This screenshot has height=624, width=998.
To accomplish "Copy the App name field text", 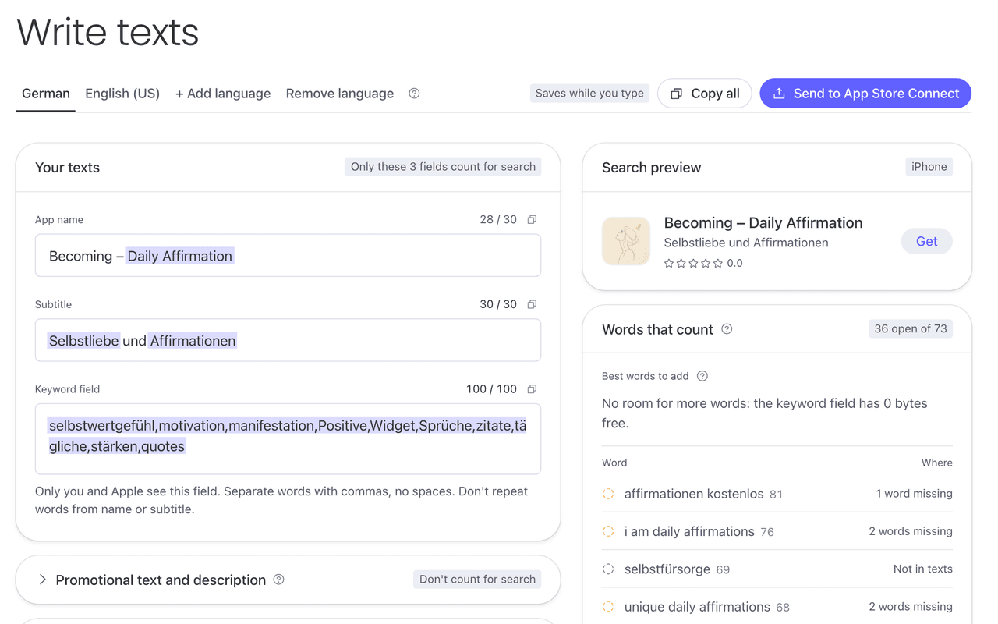I will [532, 220].
